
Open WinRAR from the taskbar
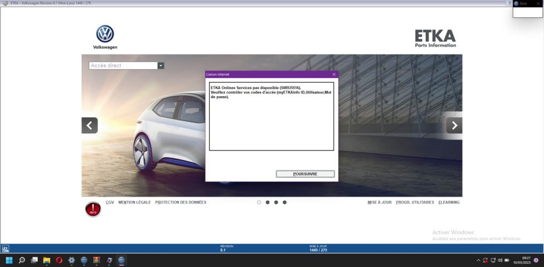coord(96,260)
